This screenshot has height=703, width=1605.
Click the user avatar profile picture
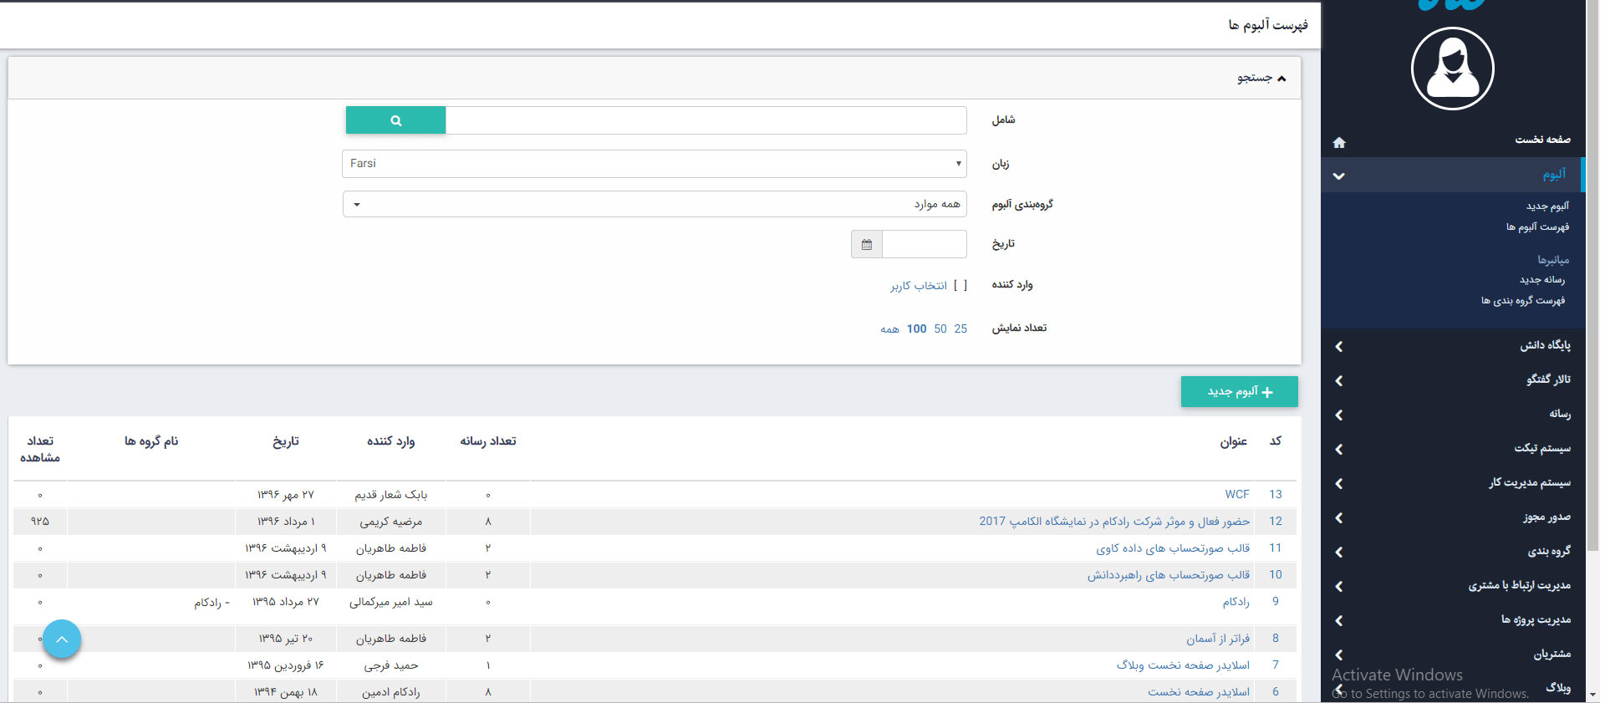coord(1452,69)
